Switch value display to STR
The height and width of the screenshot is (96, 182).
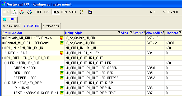(72, 12)
